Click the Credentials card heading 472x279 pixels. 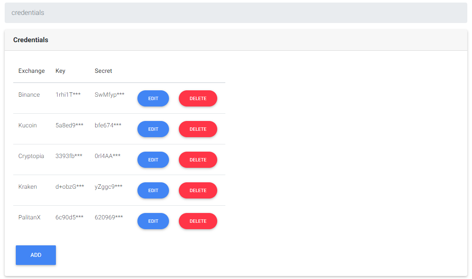31,40
